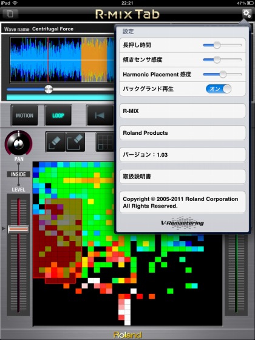Select the eraser-outside-area tool icon
Viewport: 255px width, 340px height.
(75, 142)
